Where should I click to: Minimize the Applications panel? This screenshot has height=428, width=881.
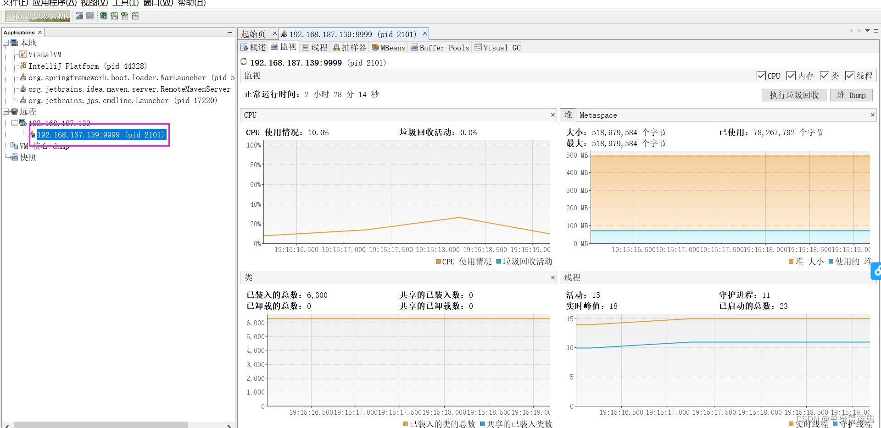(x=230, y=33)
